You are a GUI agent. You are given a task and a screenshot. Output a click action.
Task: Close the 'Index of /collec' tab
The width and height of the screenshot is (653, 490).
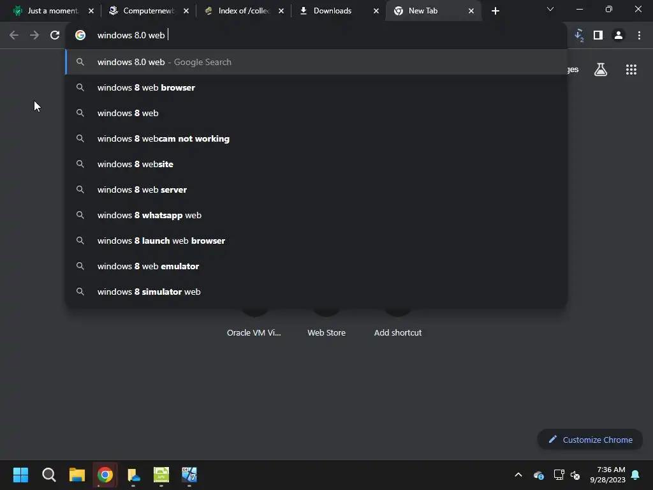pos(281,11)
